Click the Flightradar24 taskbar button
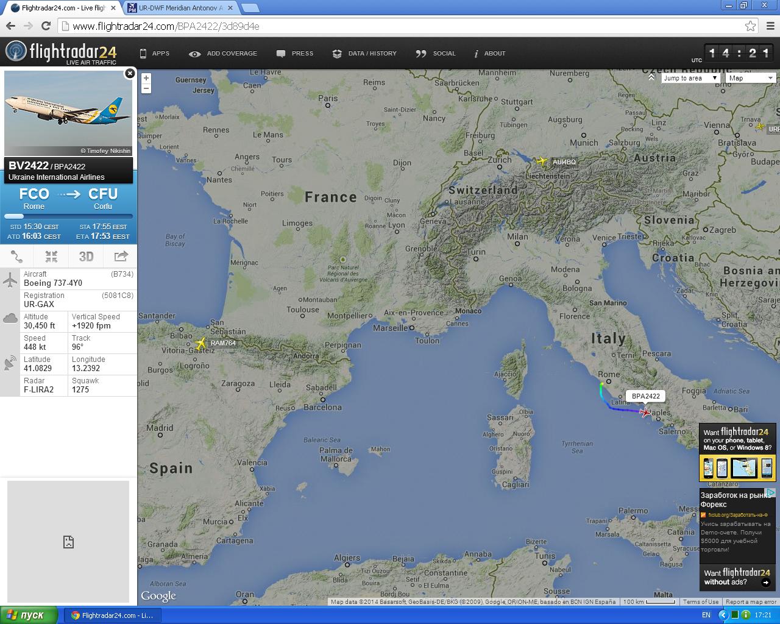This screenshot has height=624, width=780. (113, 615)
